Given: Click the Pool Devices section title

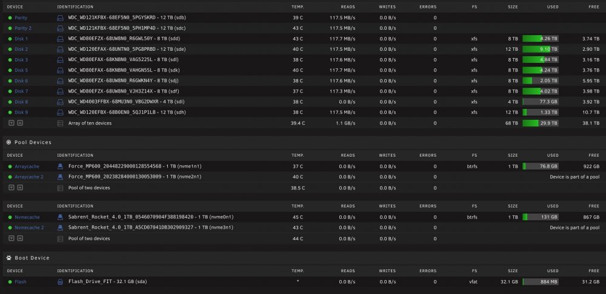Looking at the screenshot, I should coord(33,142).
